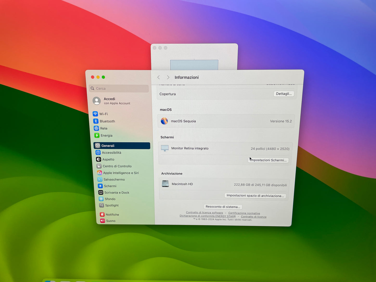
Task: Click the macOS Sequoia logo icon
Action: pos(164,121)
